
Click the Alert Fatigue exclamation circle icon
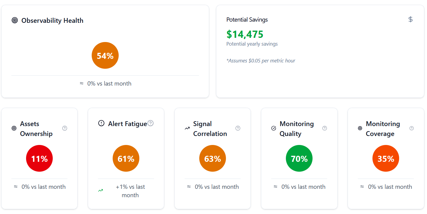coord(101,123)
